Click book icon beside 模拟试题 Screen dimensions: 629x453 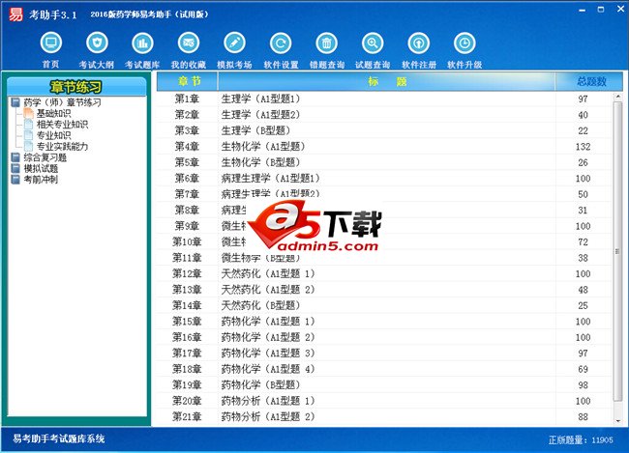(x=15, y=168)
